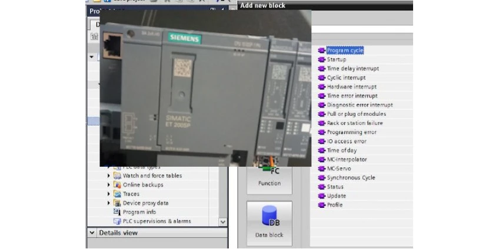Expand the Online backups node
This screenshot has height=249, width=499.
point(108,185)
